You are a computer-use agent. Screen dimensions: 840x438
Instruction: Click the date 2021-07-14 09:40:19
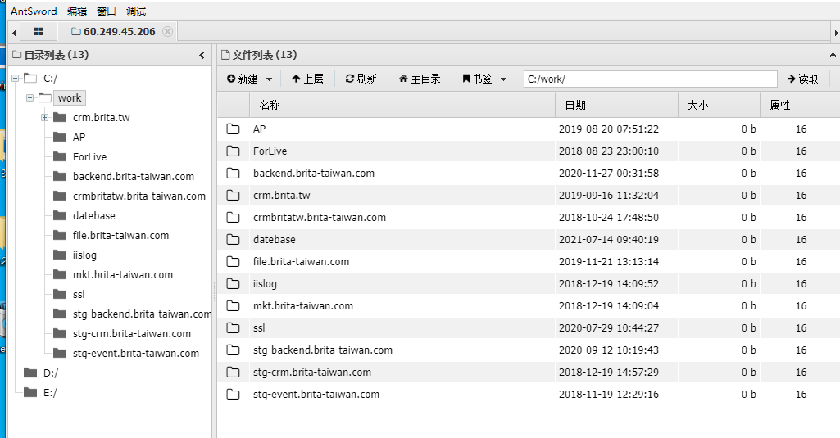609,239
